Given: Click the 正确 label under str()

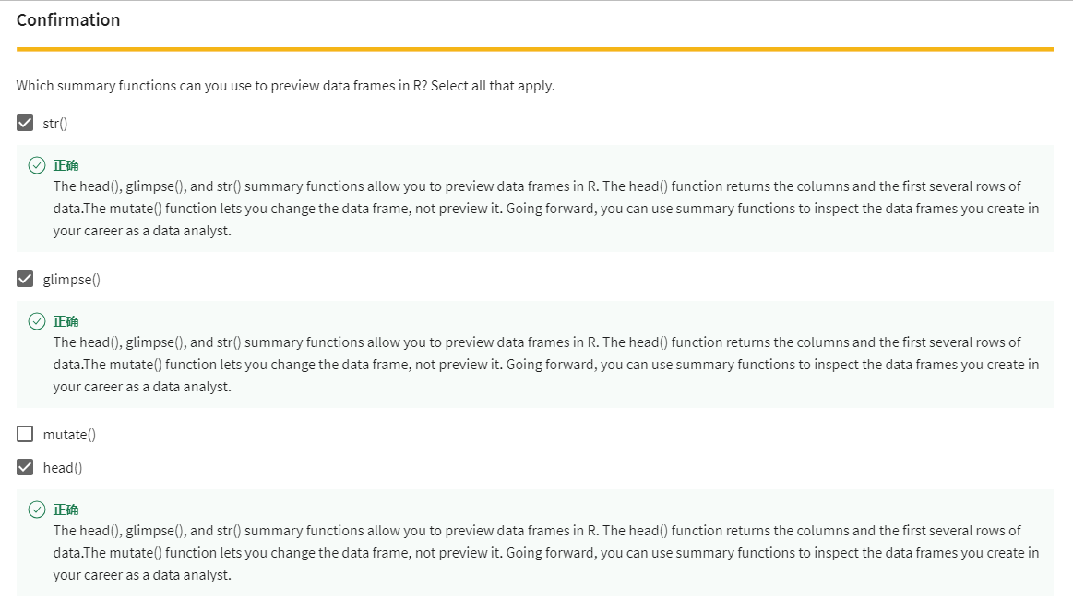Looking at the screenshot, I should pos(66,165).
